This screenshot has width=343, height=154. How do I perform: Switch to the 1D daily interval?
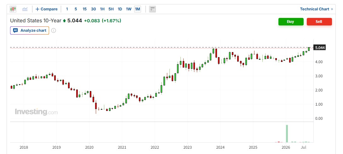click(120, 9)
